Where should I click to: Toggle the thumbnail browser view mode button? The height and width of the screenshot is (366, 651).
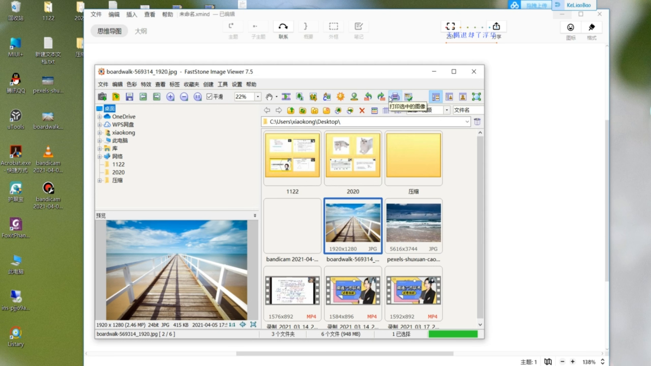[x=436, y=97]
